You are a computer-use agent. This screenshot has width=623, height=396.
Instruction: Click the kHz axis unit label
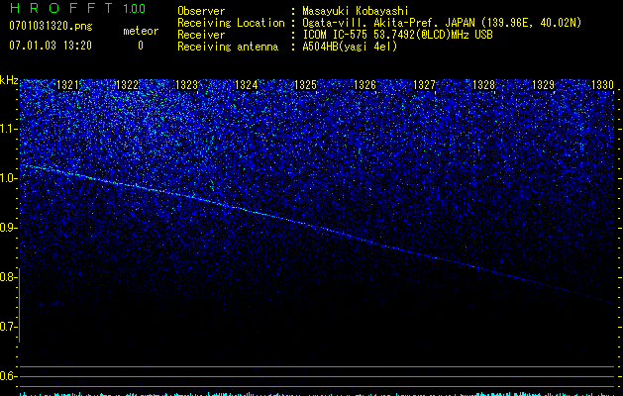click(9, 80)
